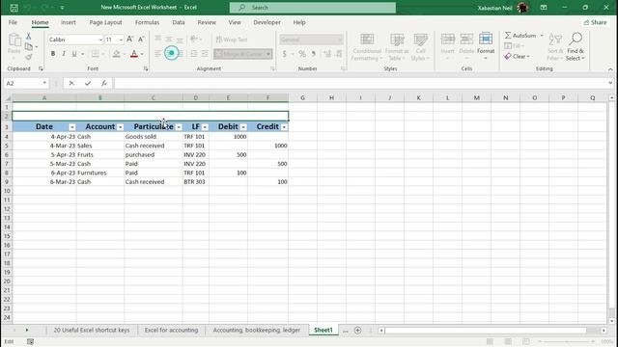Open the Credit column filter dropdown
The height and width of the screenshot is (347, 618).
[x=284, y=127]
